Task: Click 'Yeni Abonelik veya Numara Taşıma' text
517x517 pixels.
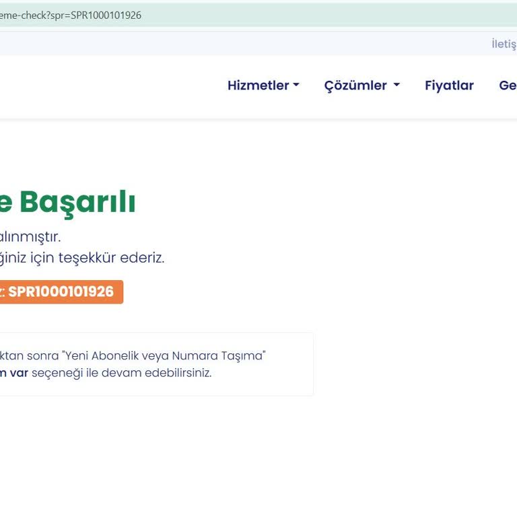Action: tap(165, 355)
